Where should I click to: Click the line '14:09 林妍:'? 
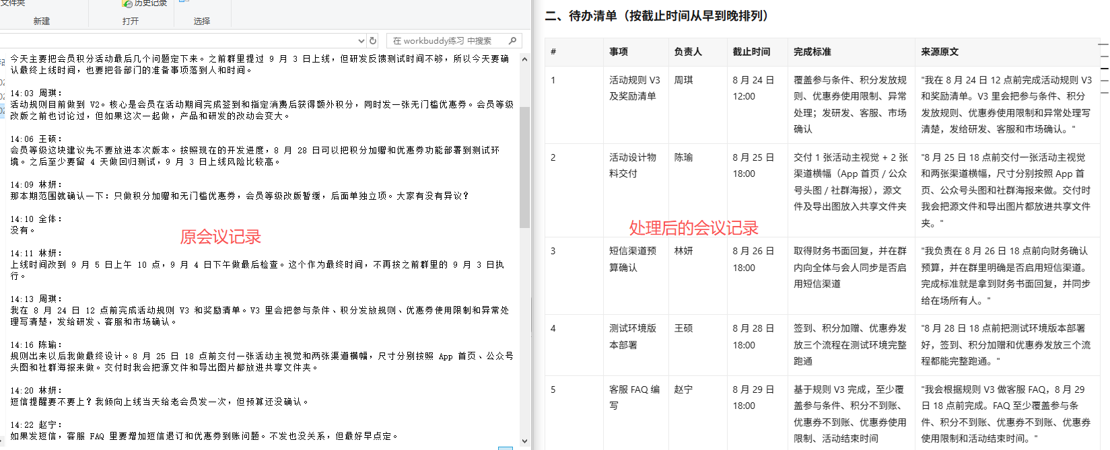point(36,184)
